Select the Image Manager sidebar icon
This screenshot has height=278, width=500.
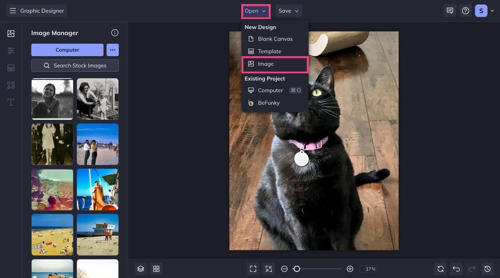11,33
